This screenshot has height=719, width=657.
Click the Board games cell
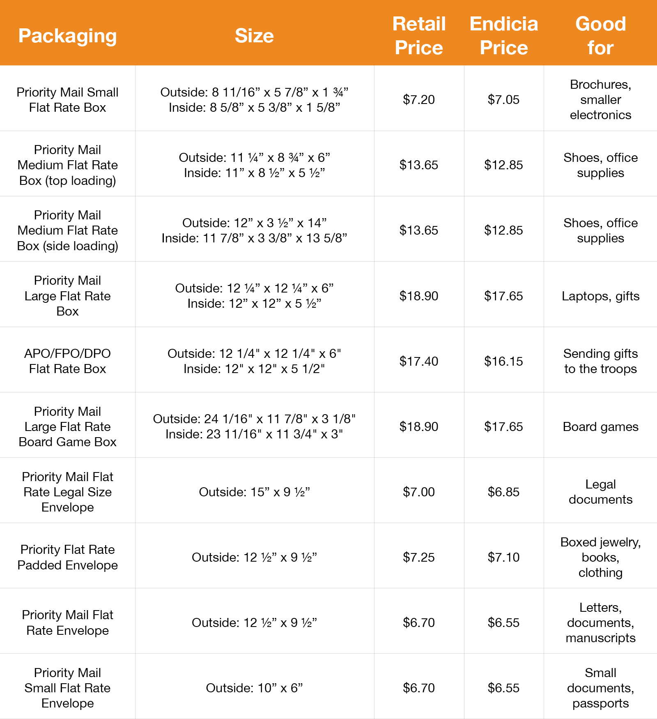click(x=600, y=426)
